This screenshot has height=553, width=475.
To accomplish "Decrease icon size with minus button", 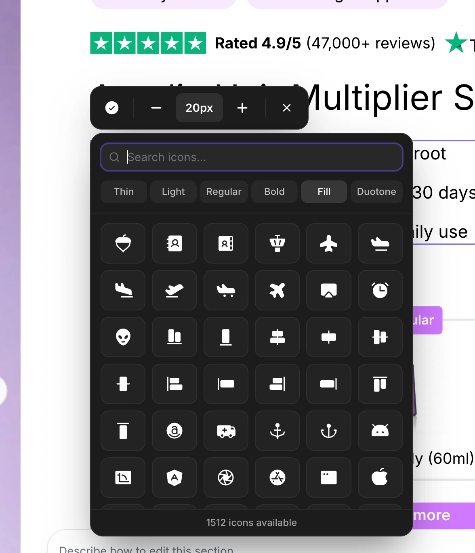I will coord(156,108).
